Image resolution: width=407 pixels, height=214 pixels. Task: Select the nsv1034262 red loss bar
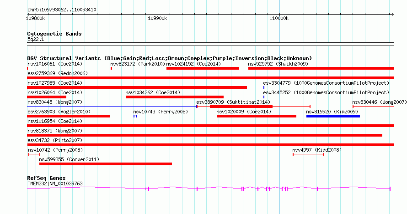[175, 97]
